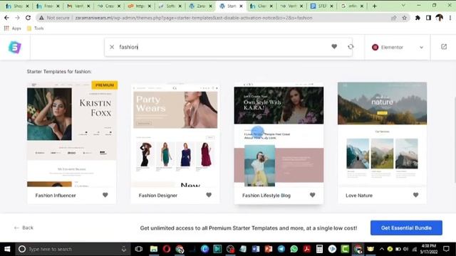
Task: Click the Starter Templates logo icon
Action: 15,47
